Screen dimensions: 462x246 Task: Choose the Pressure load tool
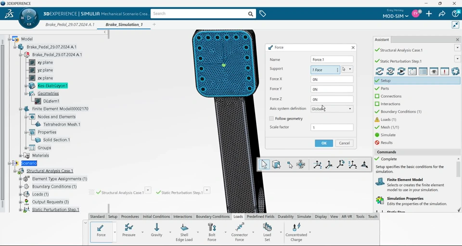(x=129, y=231)
